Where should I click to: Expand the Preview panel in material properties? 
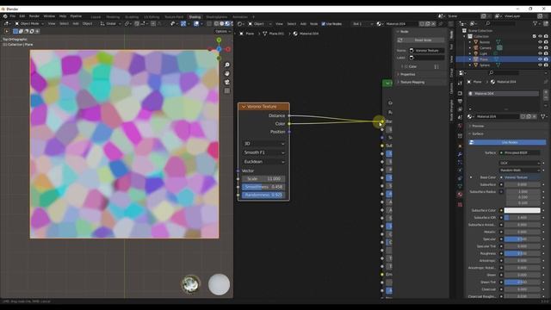click(x=477, y=126)
